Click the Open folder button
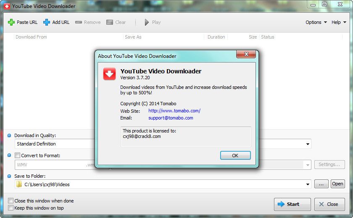This screenshot has height=218, width=353. point(337,184)
